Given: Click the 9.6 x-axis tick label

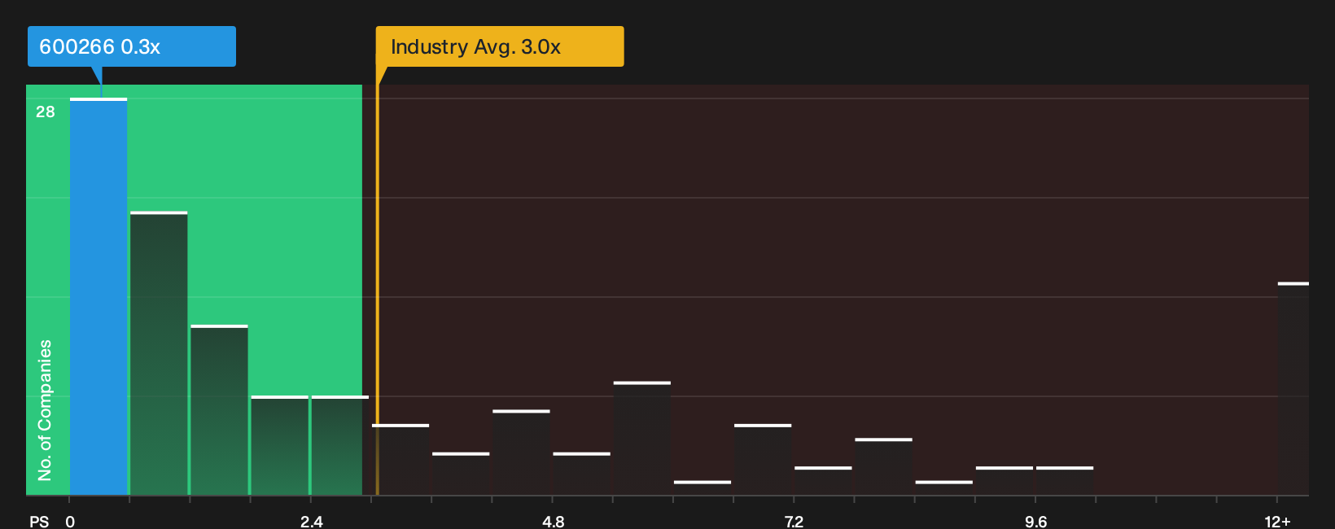Looking at the screenshot, I should pos(1035,522).
